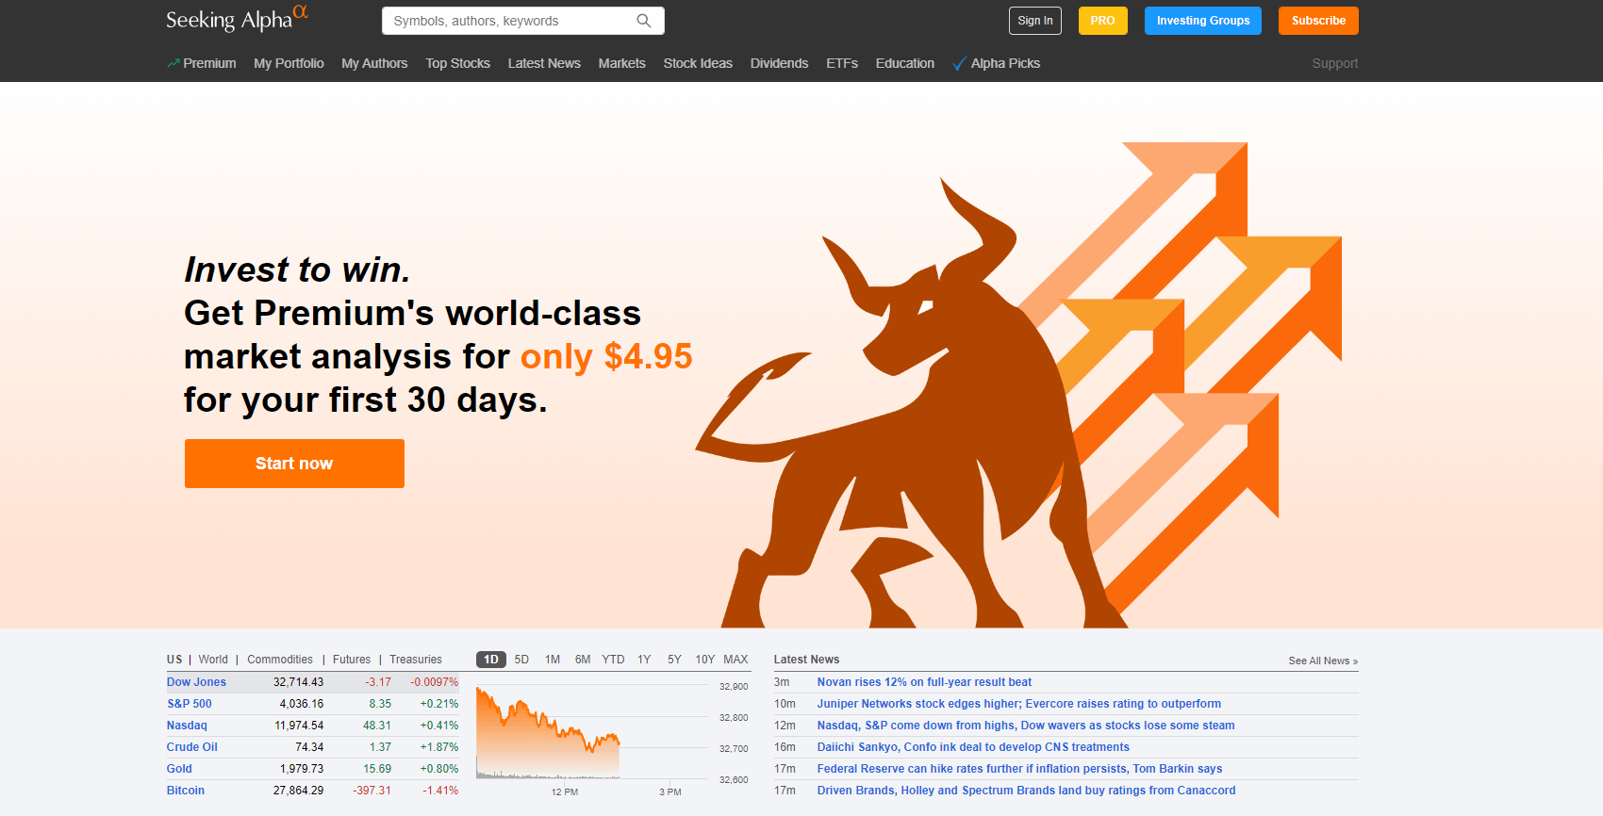Click the Latest News section heading
1603x816 pixels.
click(806, 660)
